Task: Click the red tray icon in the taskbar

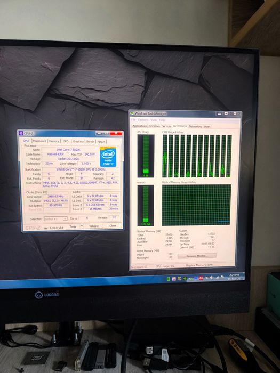Action: click(x=201, y=278)
